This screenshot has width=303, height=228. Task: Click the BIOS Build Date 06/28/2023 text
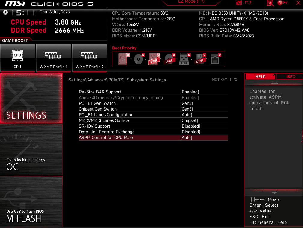226,36
